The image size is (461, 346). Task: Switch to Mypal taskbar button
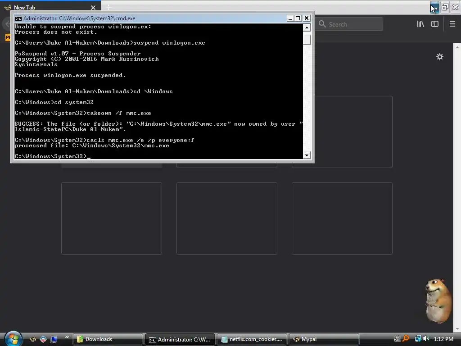pyautogui.click(x=324, y=339)
